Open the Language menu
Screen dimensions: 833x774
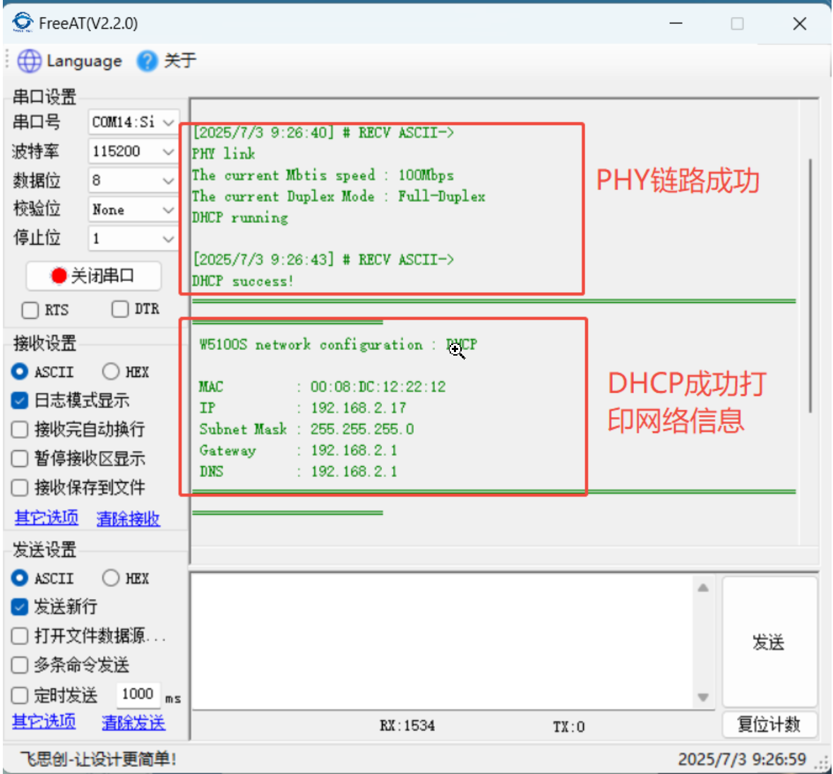coord(83,61)
